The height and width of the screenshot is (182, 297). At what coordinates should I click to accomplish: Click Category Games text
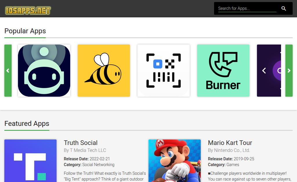coord(224,165)
